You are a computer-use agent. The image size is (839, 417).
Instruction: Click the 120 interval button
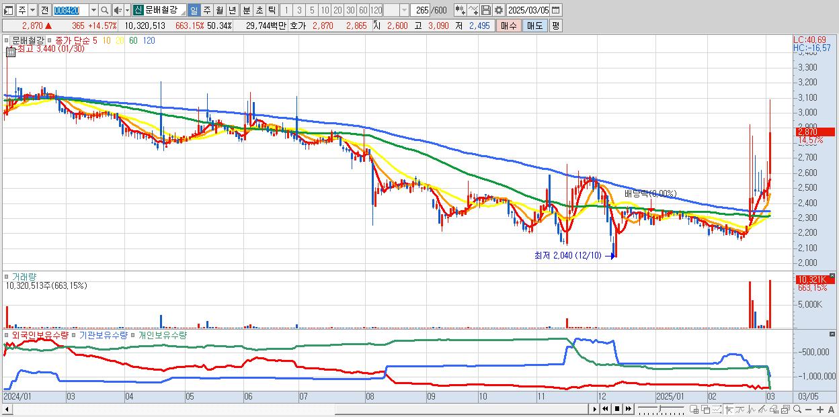point(376,11)
